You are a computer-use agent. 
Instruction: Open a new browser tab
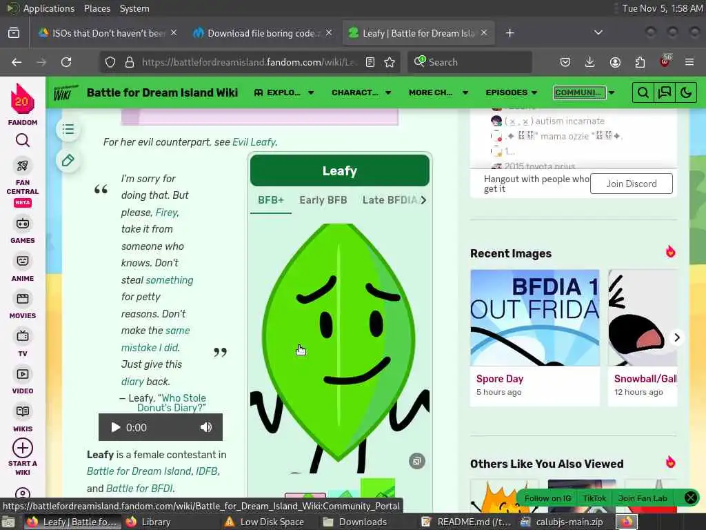(x=510, y=33)
